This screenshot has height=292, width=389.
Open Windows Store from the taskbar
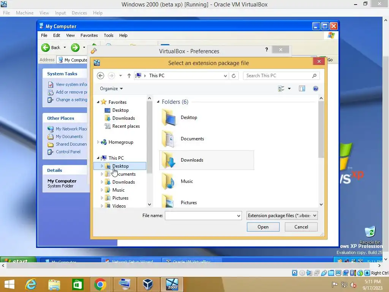tap(77, 284)
